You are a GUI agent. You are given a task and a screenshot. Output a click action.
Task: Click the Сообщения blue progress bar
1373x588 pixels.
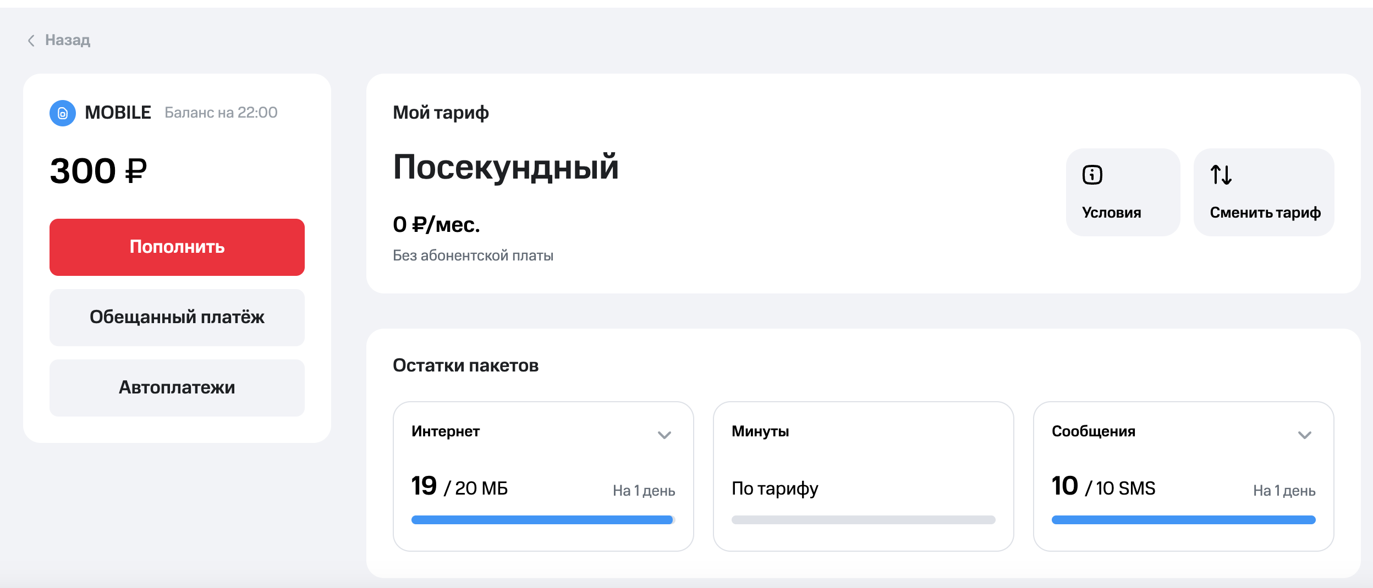(x=1183, y=520)
